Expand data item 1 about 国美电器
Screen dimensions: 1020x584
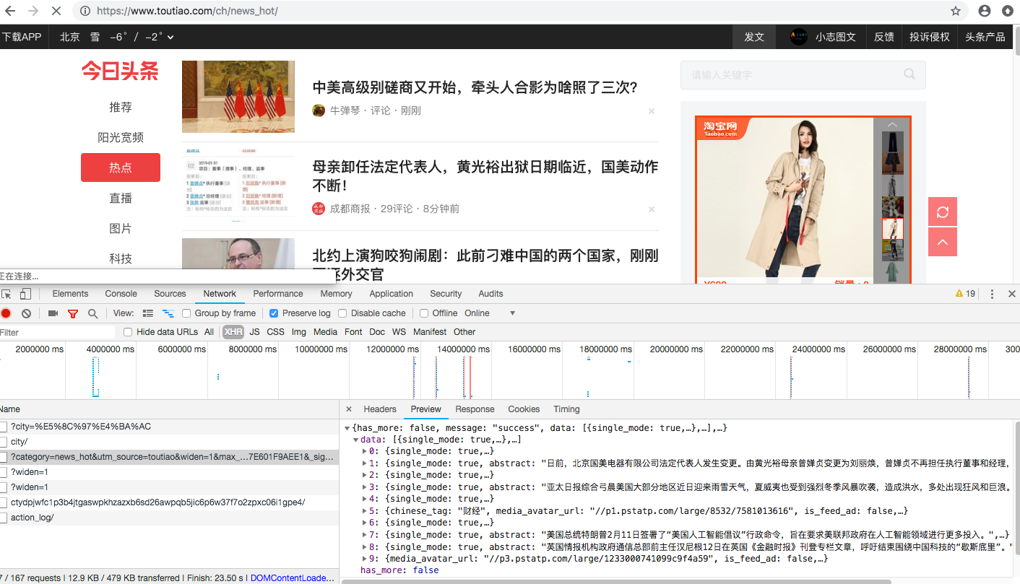pyautogui.click(x=364, y=463)
